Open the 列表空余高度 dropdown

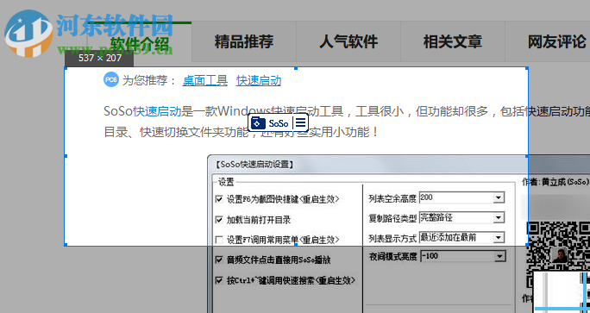click(461, 197)
